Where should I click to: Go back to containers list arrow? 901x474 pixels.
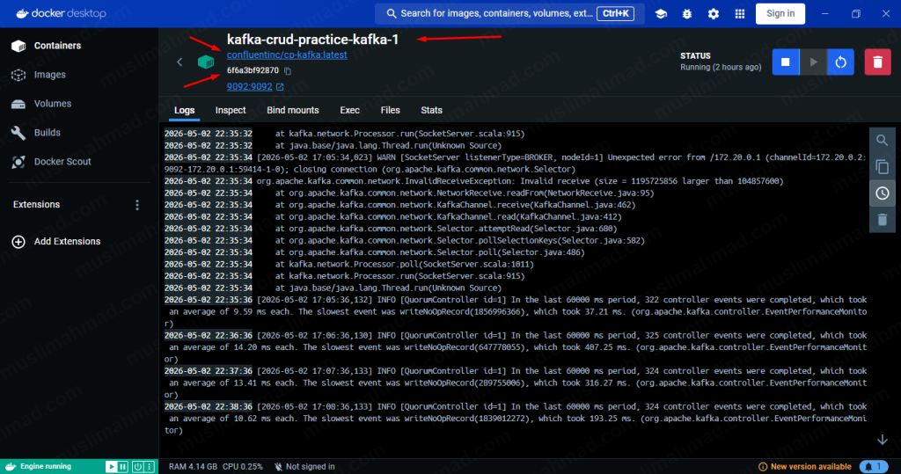click(179, 62)
